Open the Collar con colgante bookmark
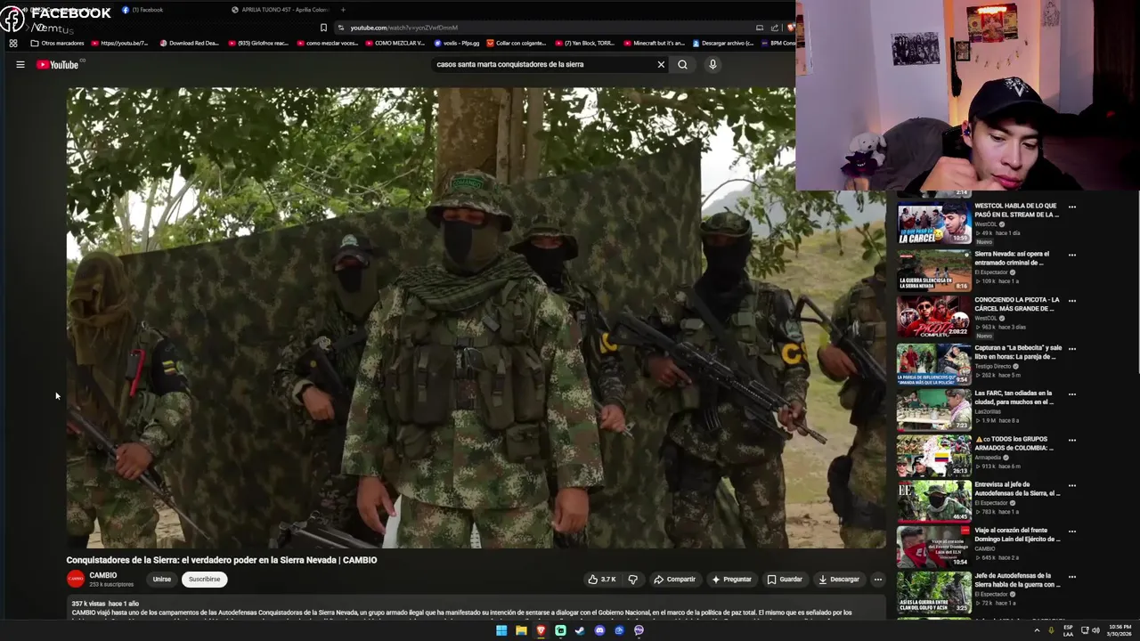The height and width of the screenshot is (641, 1140). (516, 43)
